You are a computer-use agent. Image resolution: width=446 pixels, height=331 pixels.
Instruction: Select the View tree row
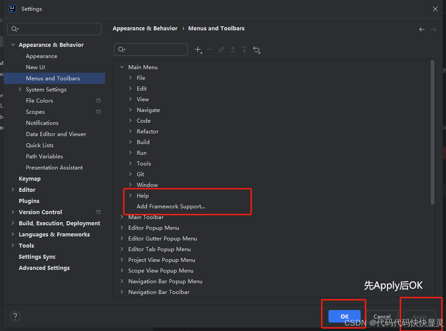[143, 99]
